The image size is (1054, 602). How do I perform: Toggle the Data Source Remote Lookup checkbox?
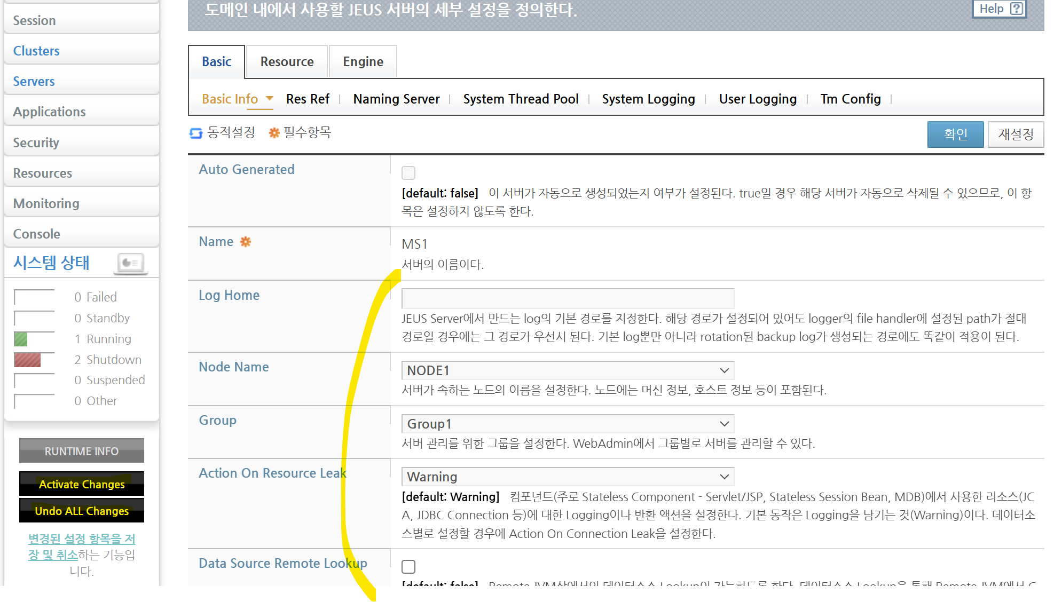point(408,566)
